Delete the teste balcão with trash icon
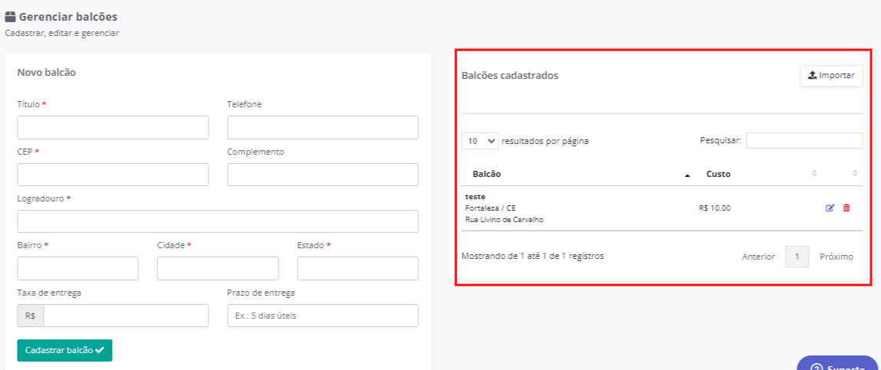881x370 pixels. click(x=846, y=208)
